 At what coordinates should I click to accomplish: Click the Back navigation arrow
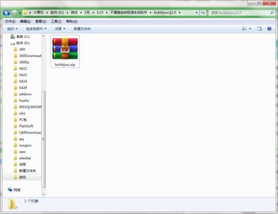(x=6, y=13)
